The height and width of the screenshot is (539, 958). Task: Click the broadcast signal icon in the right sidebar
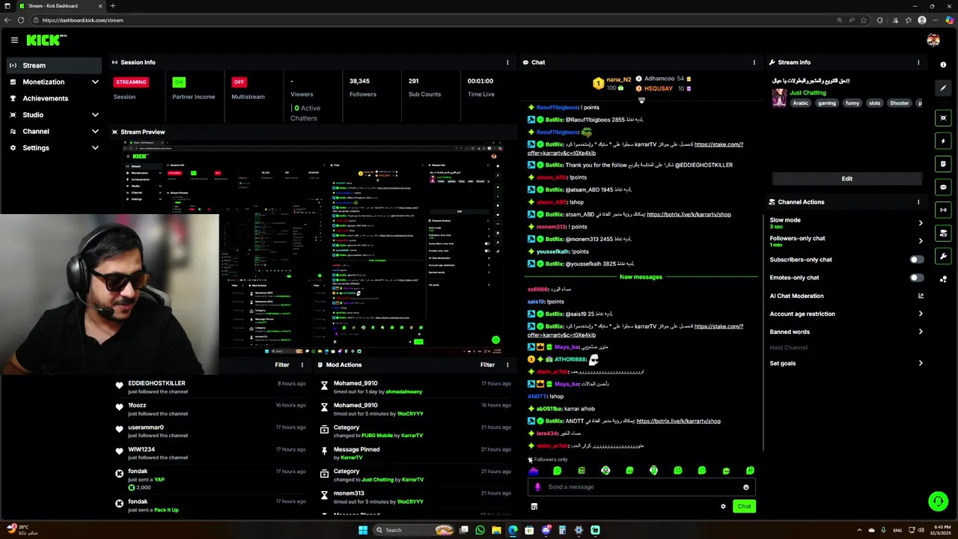click(x=943, y=210)
